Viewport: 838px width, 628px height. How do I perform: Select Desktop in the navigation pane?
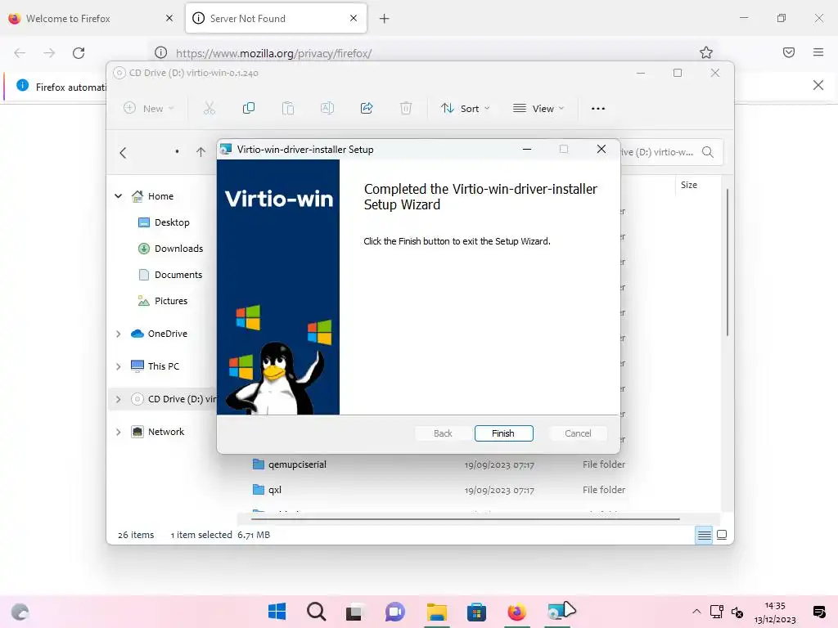164,222
